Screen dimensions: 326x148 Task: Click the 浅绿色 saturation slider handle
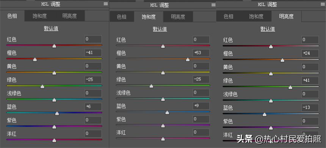pyautogui.click(x=163, y=99)
